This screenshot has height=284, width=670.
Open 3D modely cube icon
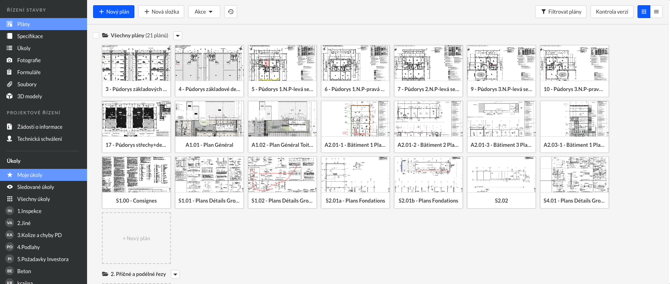pos(10,96)
